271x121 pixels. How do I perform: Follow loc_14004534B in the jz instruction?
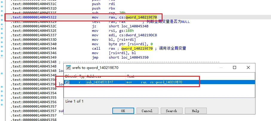(x=128, y=26)
